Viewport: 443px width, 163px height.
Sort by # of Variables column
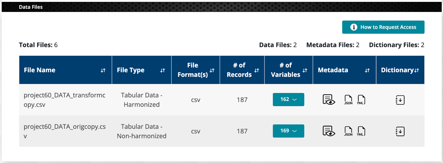coord(305,71)
